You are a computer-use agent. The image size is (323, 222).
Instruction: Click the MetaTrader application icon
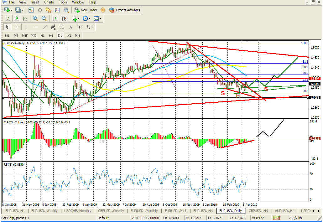pyautogui.click(x=4, y=2)
